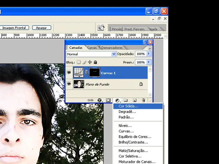
Task: Toggle lock position move icon
Action: point(90,62)
